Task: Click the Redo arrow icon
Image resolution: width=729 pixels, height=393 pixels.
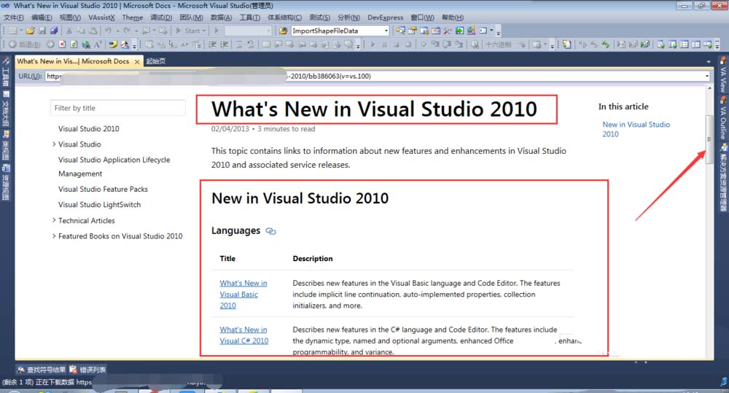Action: coord(126,31)
